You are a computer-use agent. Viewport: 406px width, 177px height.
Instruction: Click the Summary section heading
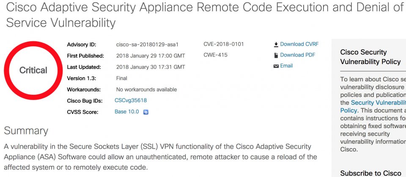pyautogui.click(x=26, y=131)
